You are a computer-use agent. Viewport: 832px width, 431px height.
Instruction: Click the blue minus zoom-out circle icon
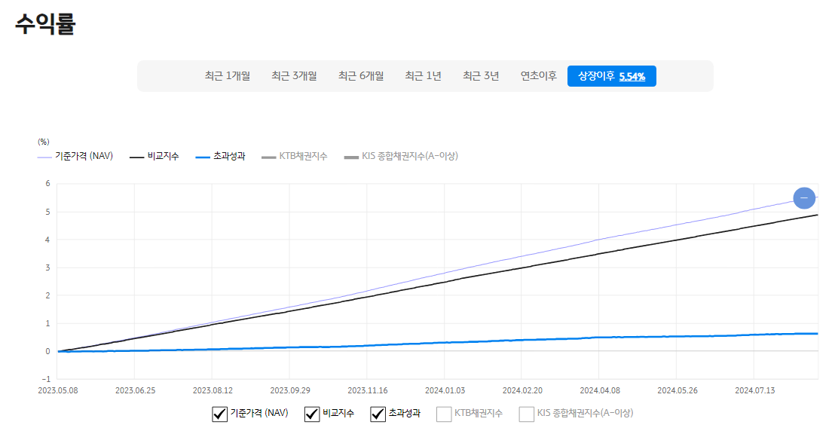point(804,198)
